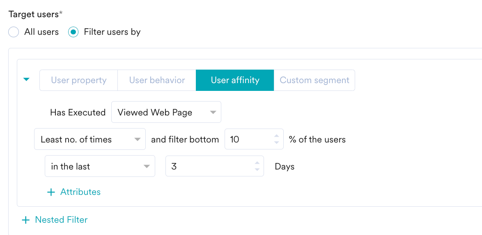Collapse the filter with teal triangle
The height and width of the screenshot is (235, 482).
tap(26, 79)
